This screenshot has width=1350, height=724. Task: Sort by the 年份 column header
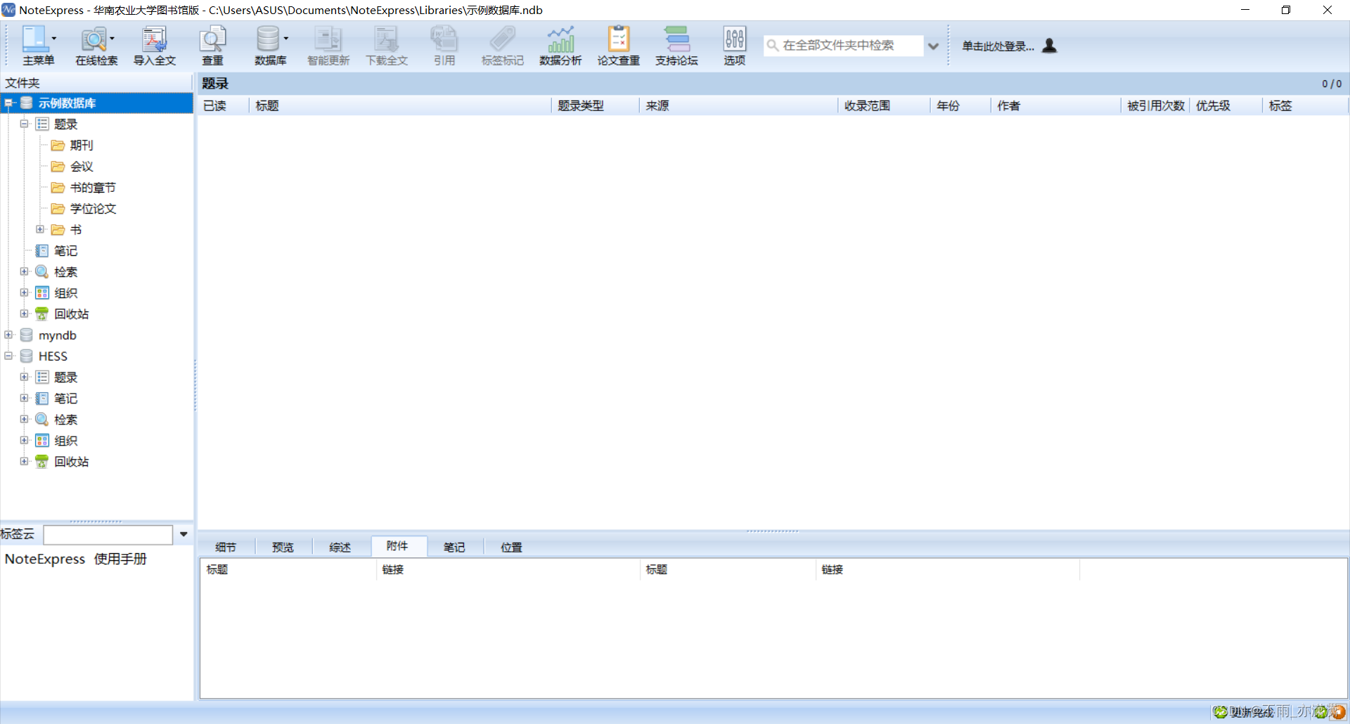pyautogui.click(x=960, y=105)
